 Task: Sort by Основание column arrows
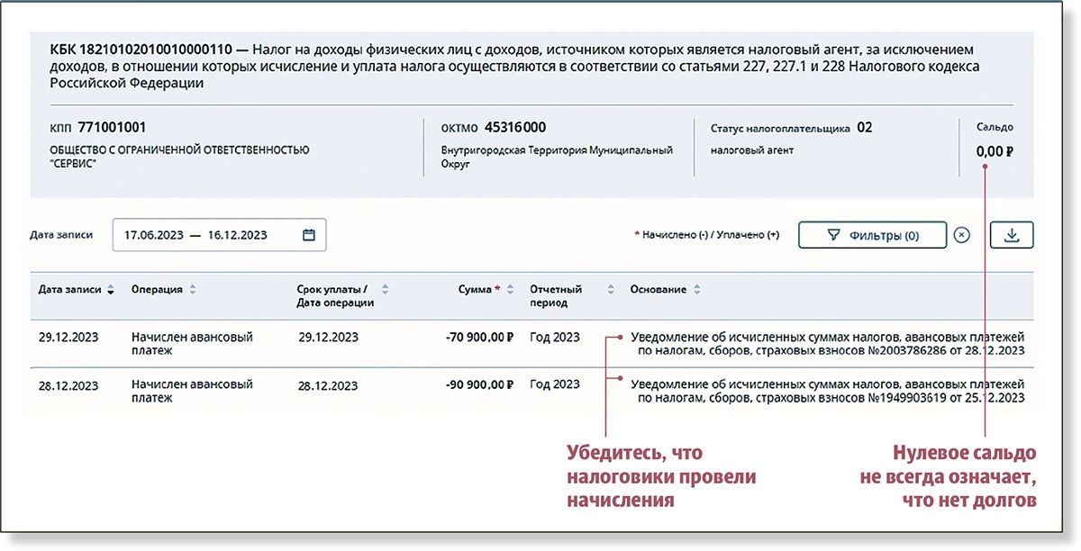click(696, 290)
